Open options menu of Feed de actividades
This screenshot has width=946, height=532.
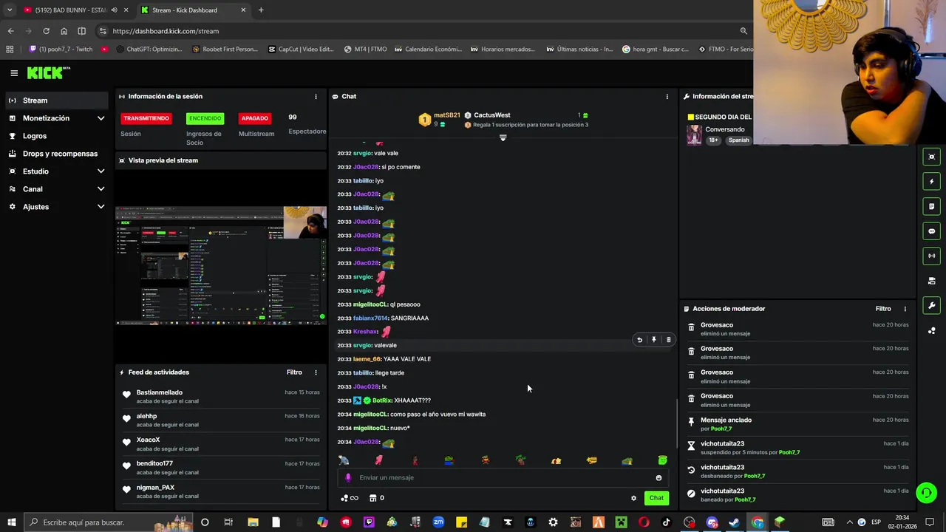click(316, 372)
